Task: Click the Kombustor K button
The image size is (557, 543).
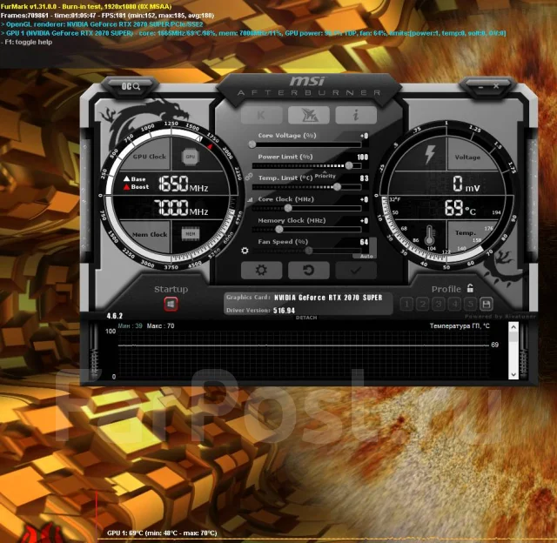Action: pyautogui.click(x=261, y=115)
